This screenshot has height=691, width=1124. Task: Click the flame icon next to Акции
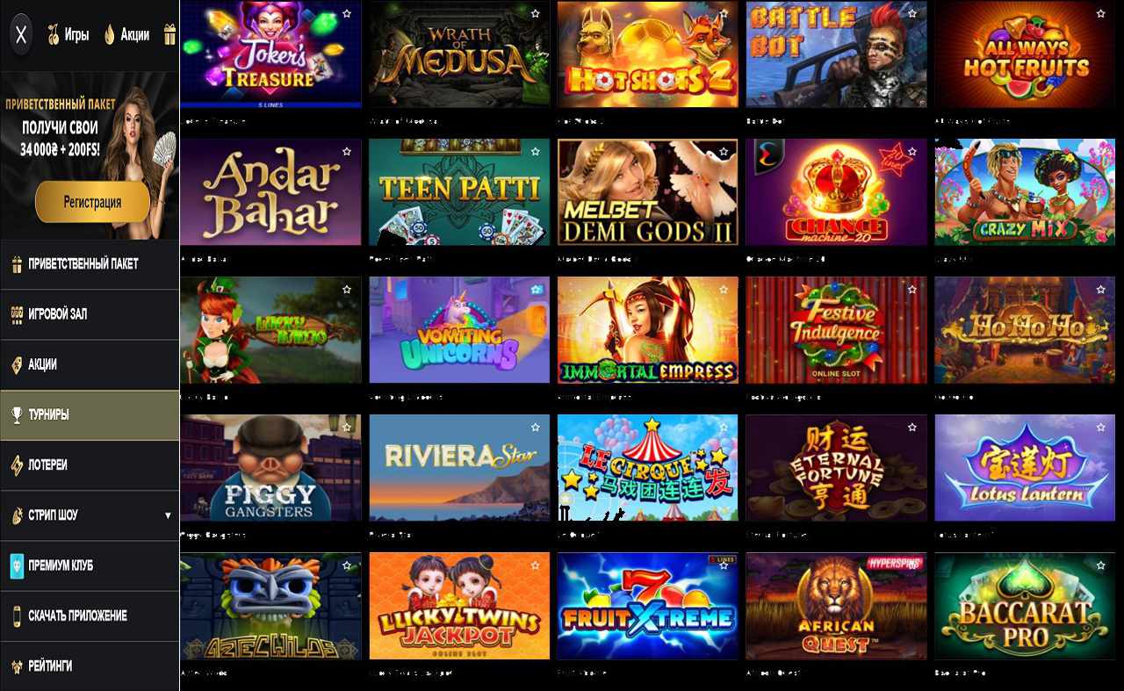point(110,35)
